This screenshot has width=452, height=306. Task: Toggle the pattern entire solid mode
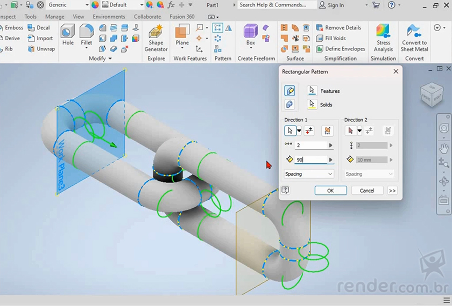[x=289, y=104]
